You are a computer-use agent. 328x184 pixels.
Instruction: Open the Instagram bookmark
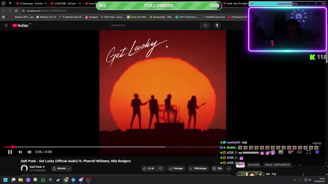point(91,17)
